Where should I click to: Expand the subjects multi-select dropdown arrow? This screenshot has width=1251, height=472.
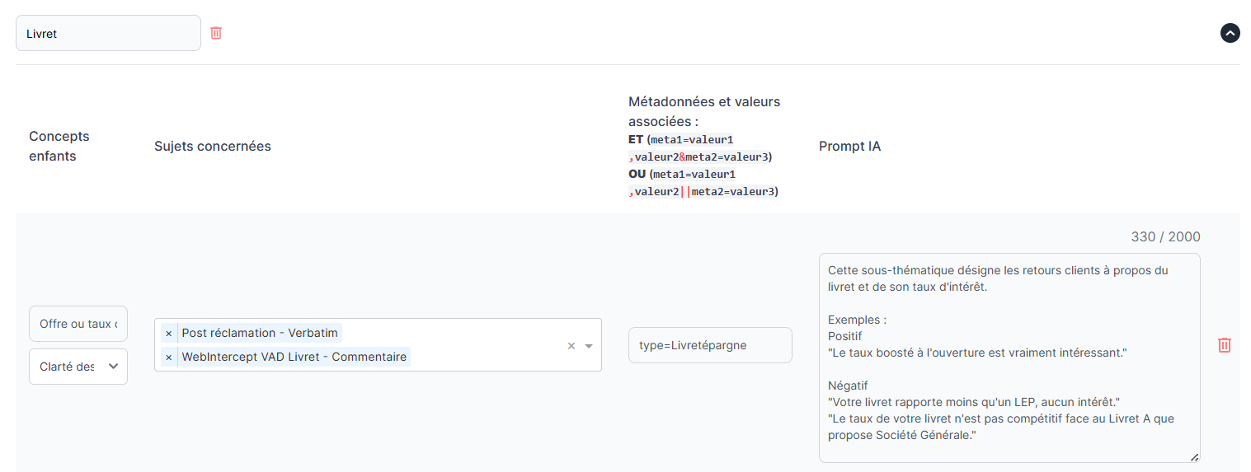589,346
